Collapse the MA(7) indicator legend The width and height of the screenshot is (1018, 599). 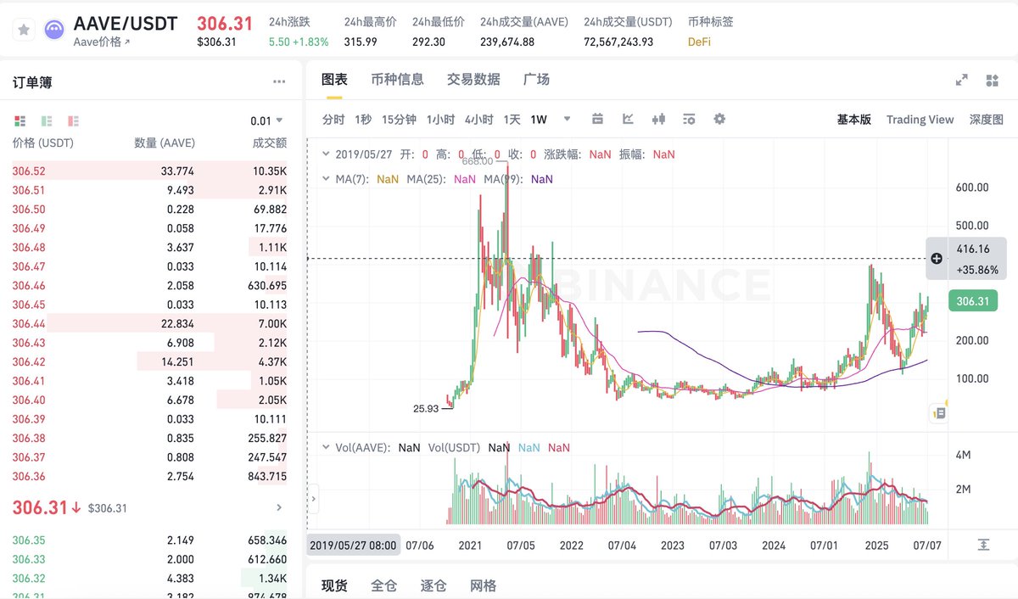pos(327,179)
